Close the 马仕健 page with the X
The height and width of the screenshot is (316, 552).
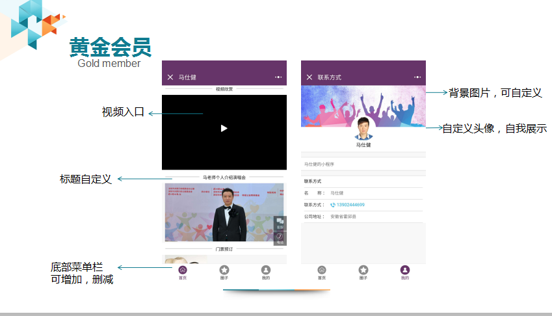(x=170, y=77)
